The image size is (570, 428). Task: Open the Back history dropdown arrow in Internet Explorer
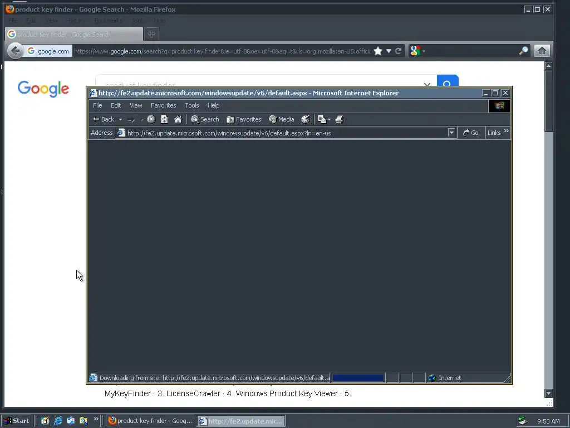click(x=120, y=119)
